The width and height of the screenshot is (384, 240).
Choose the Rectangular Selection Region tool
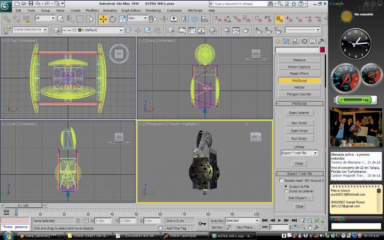click(x=80, y=19)
